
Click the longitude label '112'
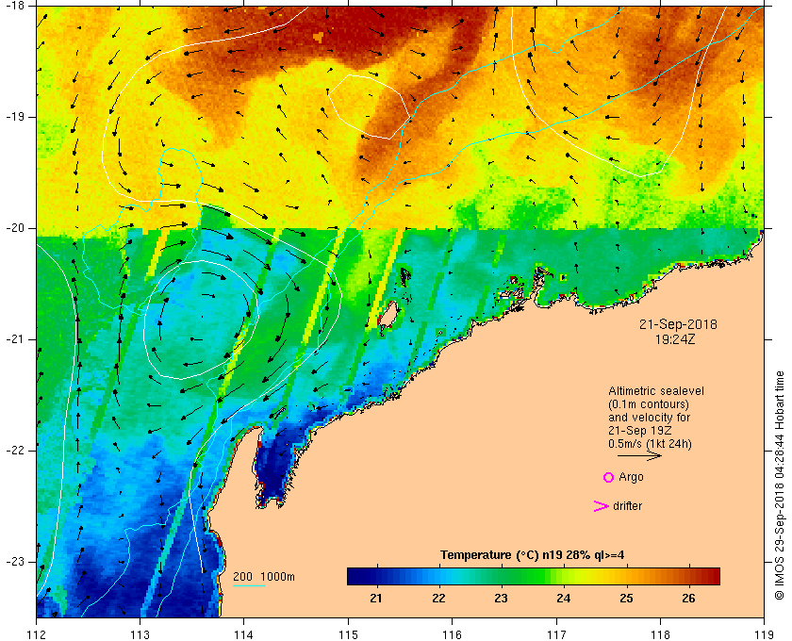[37, 633]
